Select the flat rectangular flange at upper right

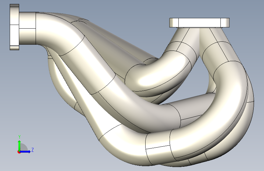199,23
